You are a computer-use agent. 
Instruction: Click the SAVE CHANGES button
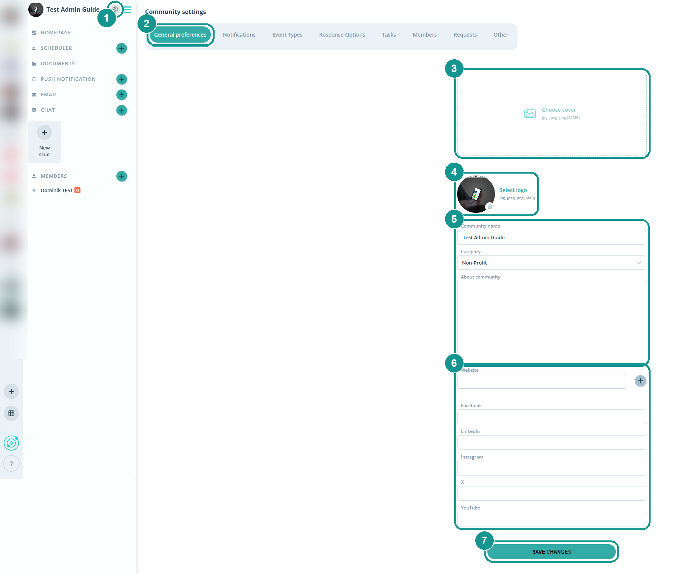click(x=552, y=552)
